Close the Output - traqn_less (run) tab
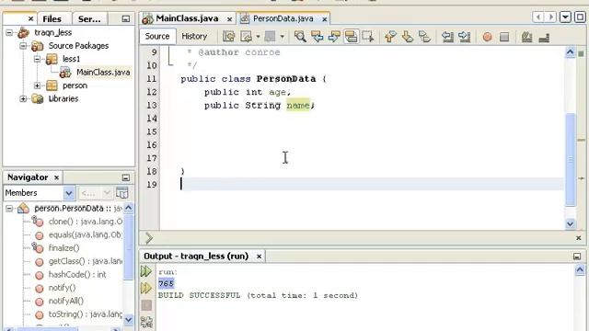The height and width of the screenshot is (331, 589). pos(259,257)
